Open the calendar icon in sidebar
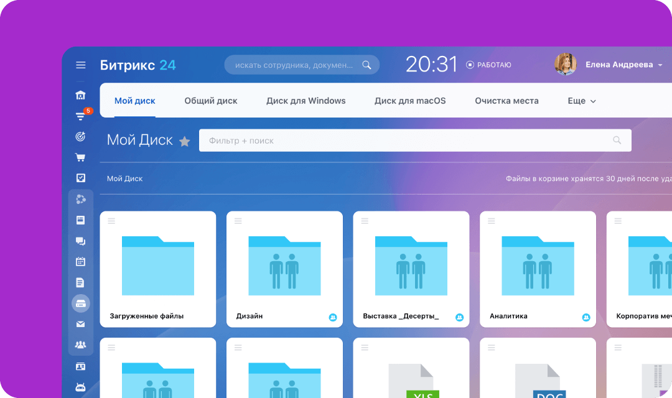Screen dimensions: 672x398 pos(80,261)
